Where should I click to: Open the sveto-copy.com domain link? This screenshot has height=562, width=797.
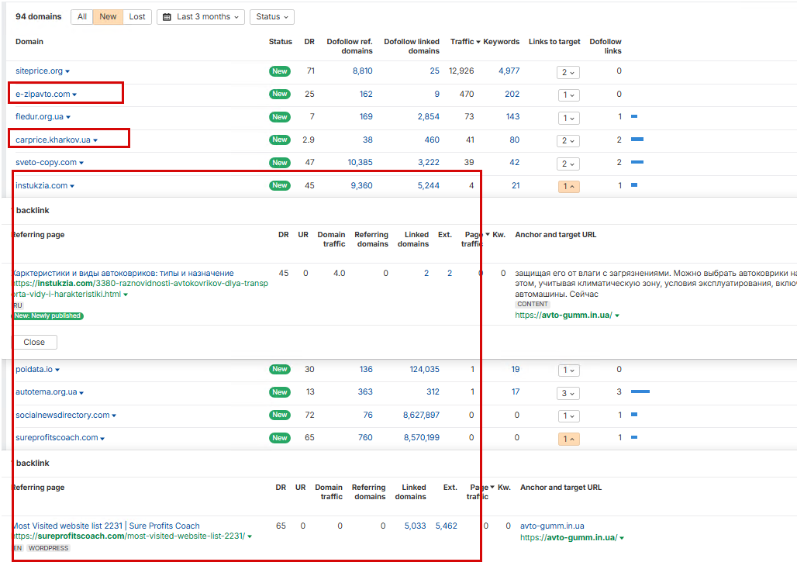(x=47, y=163)
